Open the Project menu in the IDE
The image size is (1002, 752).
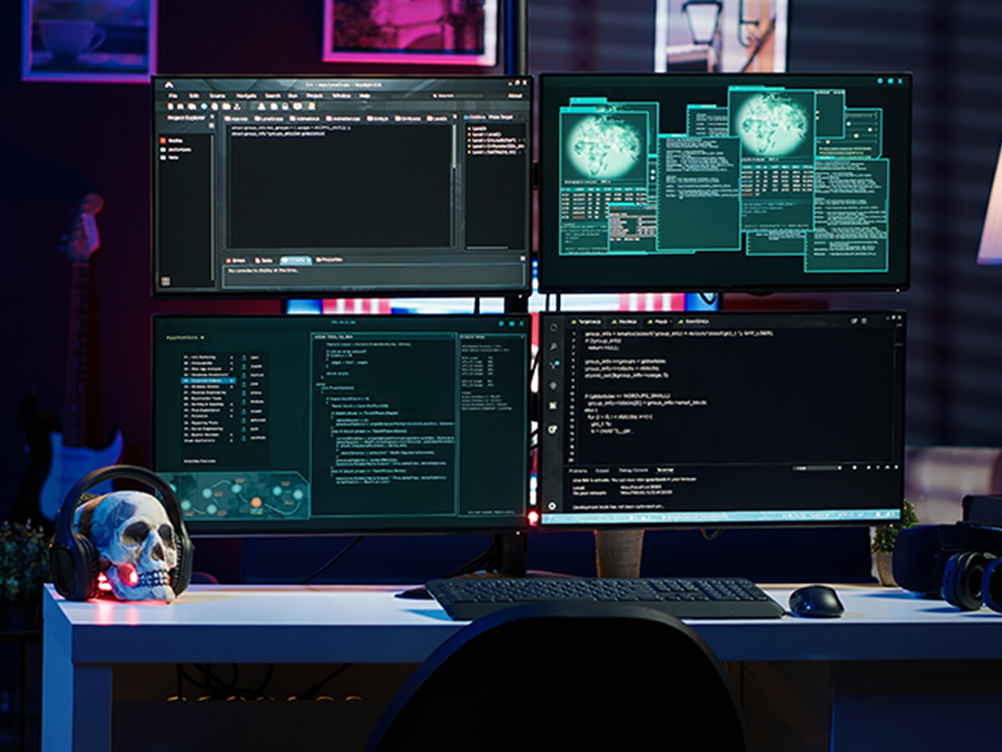coord(315,95)
